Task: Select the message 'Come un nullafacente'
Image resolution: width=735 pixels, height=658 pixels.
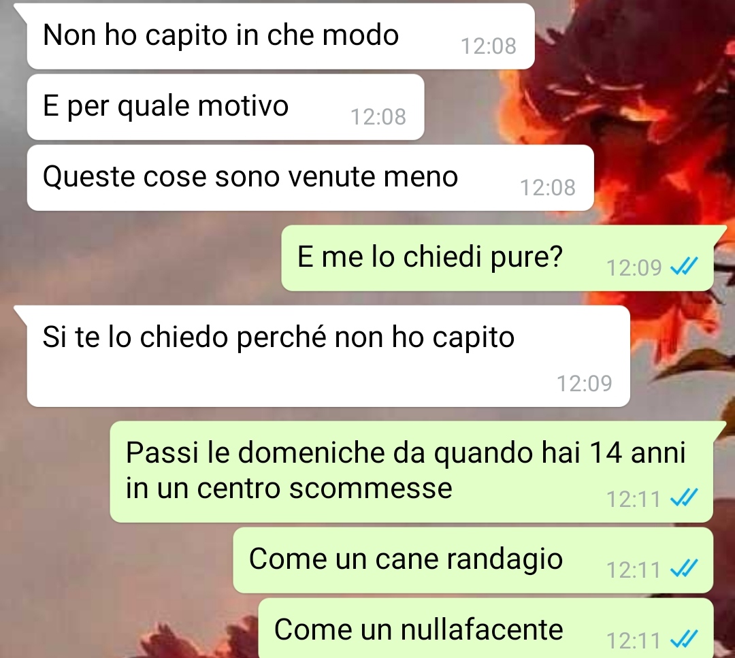Action: coord(486,628)
